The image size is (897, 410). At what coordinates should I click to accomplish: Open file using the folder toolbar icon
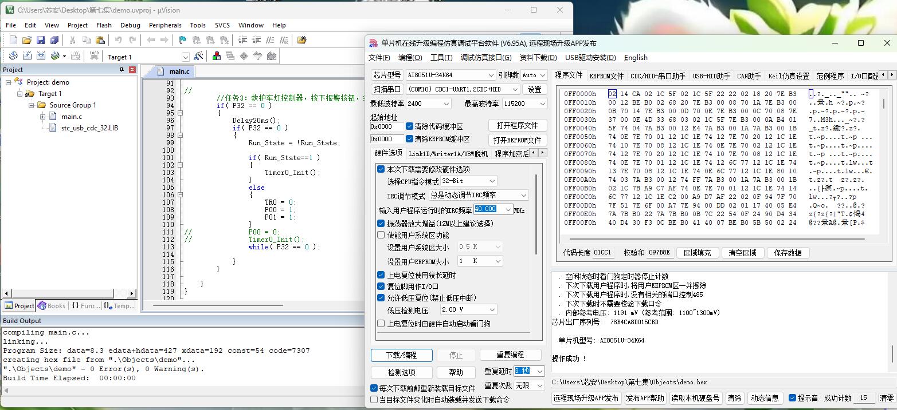[x=26, y=40]
